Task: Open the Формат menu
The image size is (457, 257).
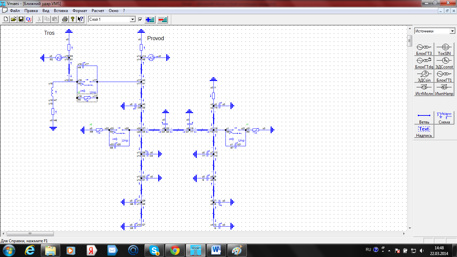Action: (x=80, y=11)
